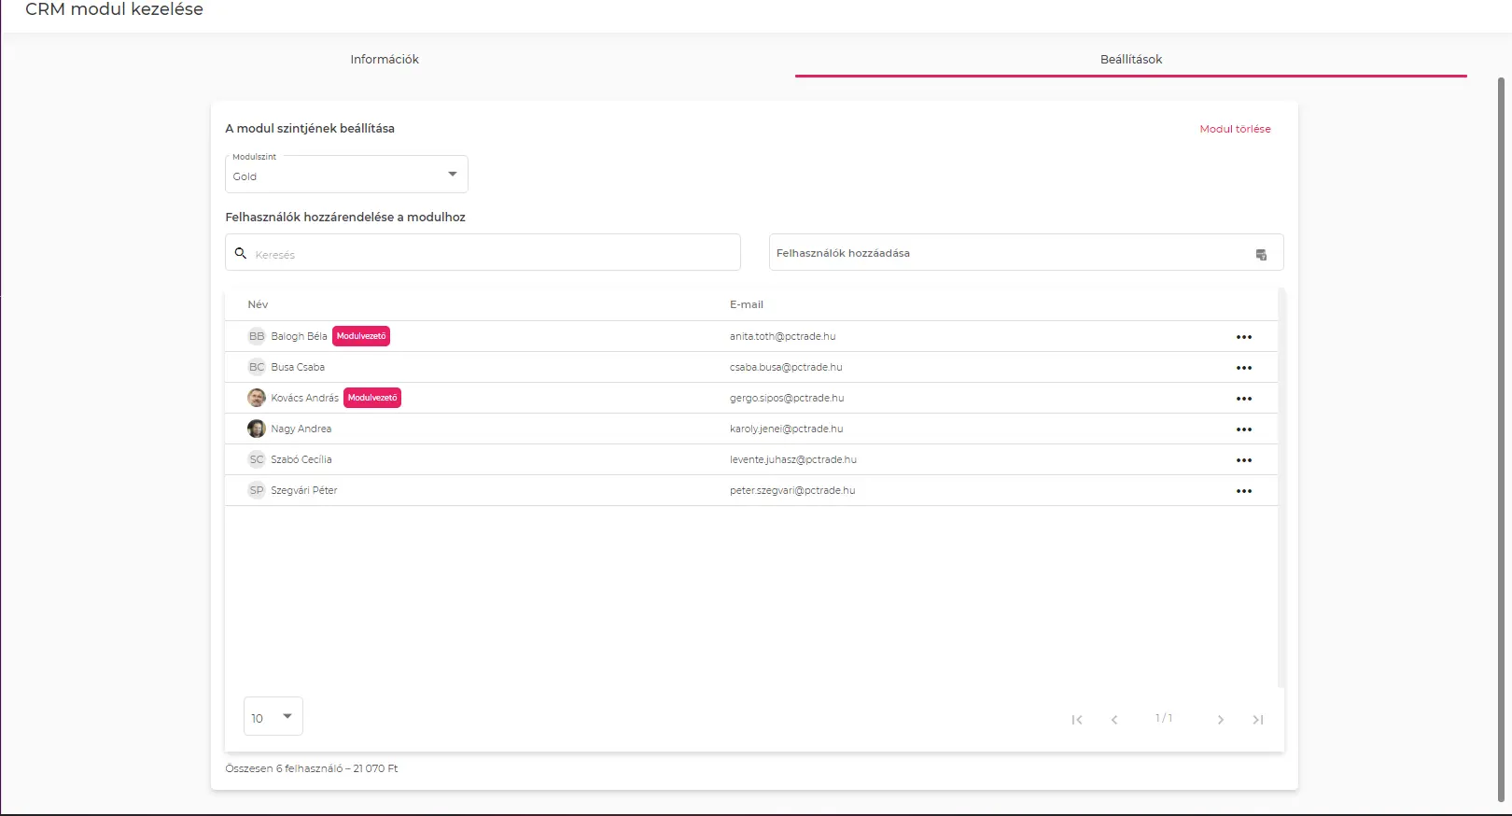
Task: Open the three-dot menu for Balogh Béla
Action: [1243, 337]
